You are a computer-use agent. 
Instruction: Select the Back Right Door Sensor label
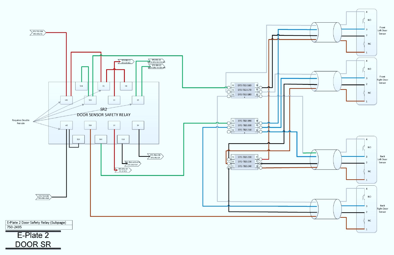click(382, 209)
